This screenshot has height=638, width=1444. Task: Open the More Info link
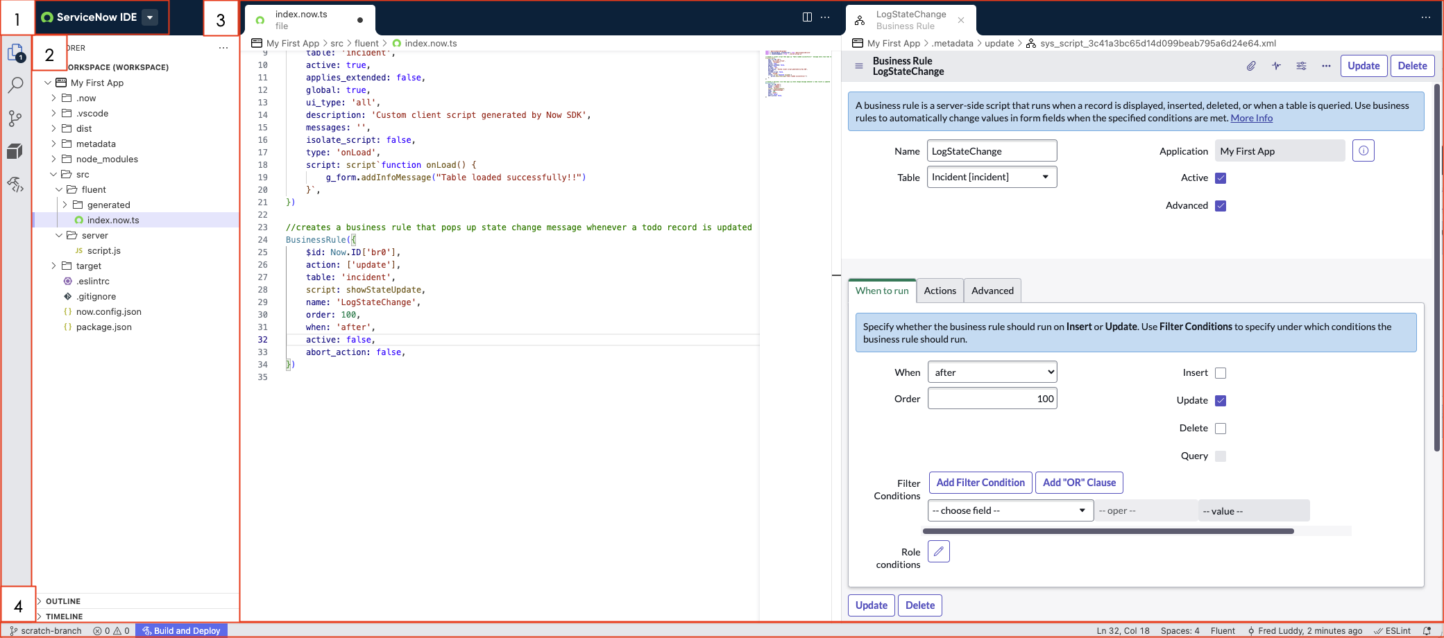[x=1252, y=118]
